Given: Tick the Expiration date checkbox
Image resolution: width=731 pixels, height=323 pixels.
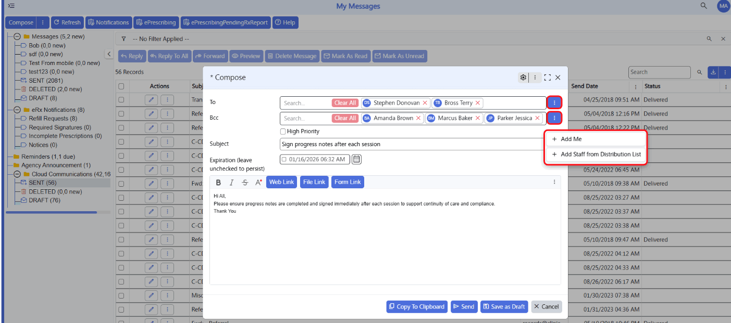Looking at the screenshot, I should pos(284,160).
